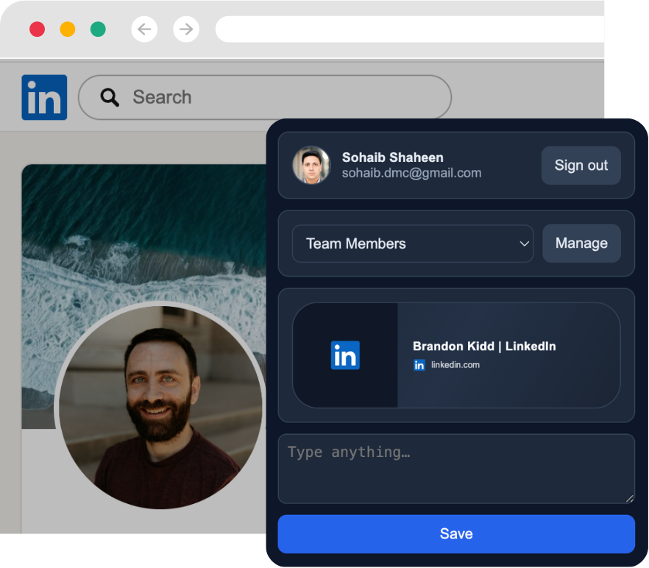Click the small LinkedIn favicon beside linkedin.com
This screenshot has height=568, width=649.
pyautogui.click(x=419, y=365)
